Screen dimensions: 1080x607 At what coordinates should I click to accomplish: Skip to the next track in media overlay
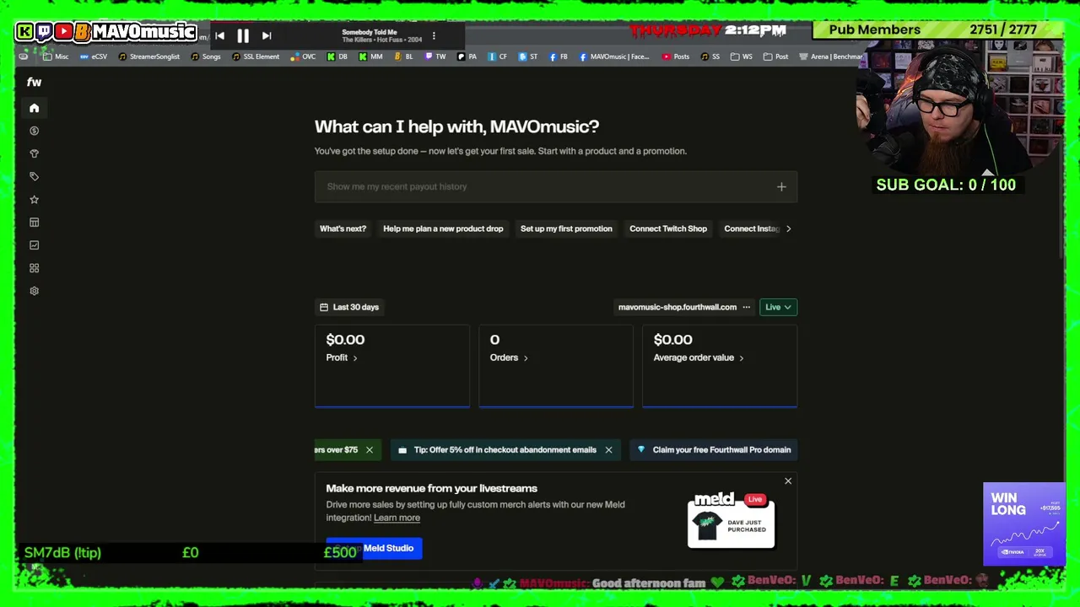click(267, 35)
